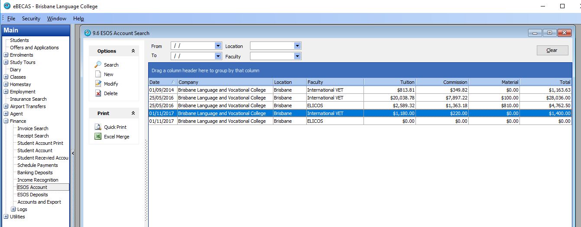Screen dimensions: 581x227
Task: Click the Quick Print icon
Action: 98,127
